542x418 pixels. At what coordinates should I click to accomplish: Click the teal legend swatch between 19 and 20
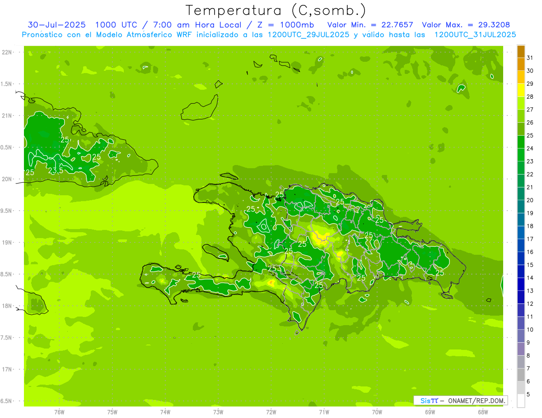pos(521,207)
